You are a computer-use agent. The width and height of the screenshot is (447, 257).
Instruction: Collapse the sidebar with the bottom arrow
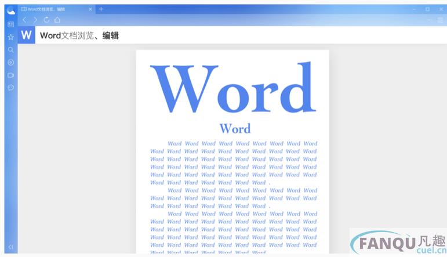[10, 247]
